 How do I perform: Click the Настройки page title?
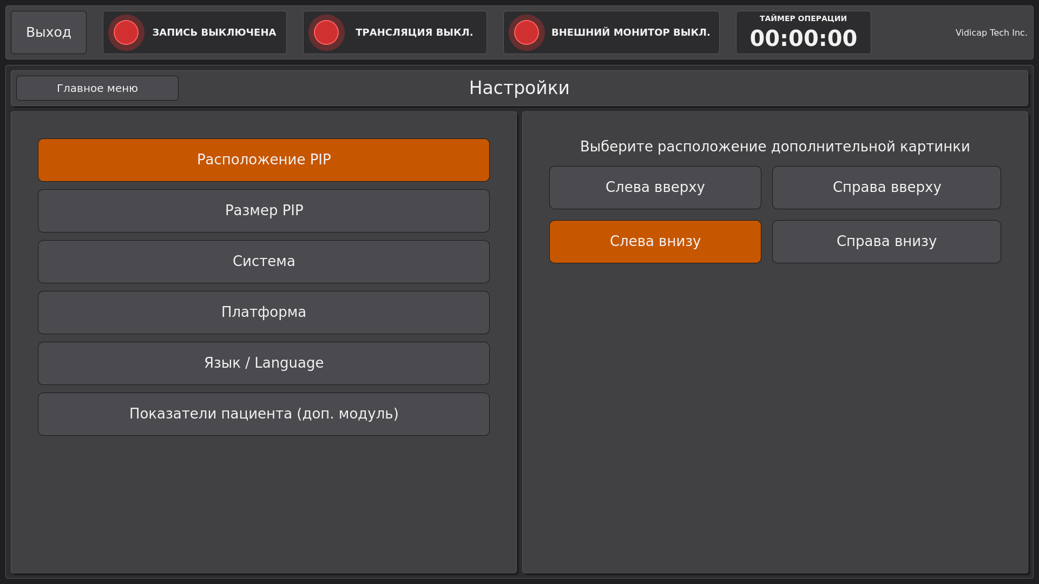pos(519,88)
